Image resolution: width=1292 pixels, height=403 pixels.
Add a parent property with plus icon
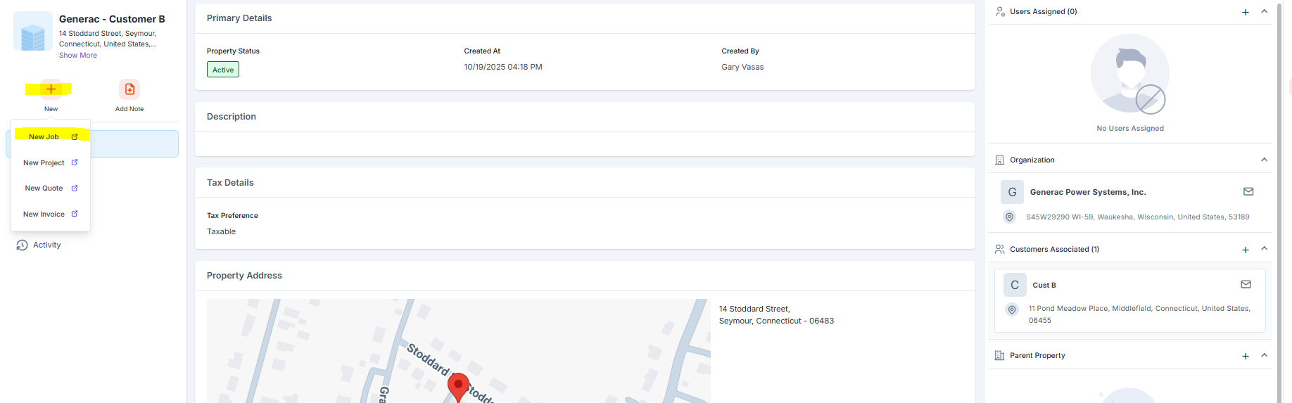pyautogui.click(x=1245, y=356)
